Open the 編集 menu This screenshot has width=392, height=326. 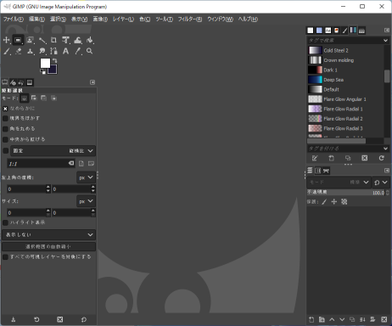36,20
